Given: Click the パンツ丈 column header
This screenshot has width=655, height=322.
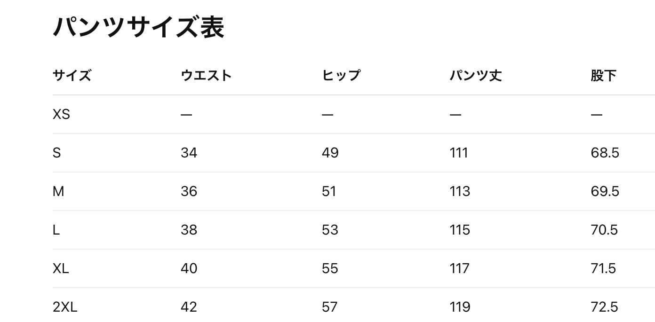Looking at the screenshot, I should coord(475,75).
